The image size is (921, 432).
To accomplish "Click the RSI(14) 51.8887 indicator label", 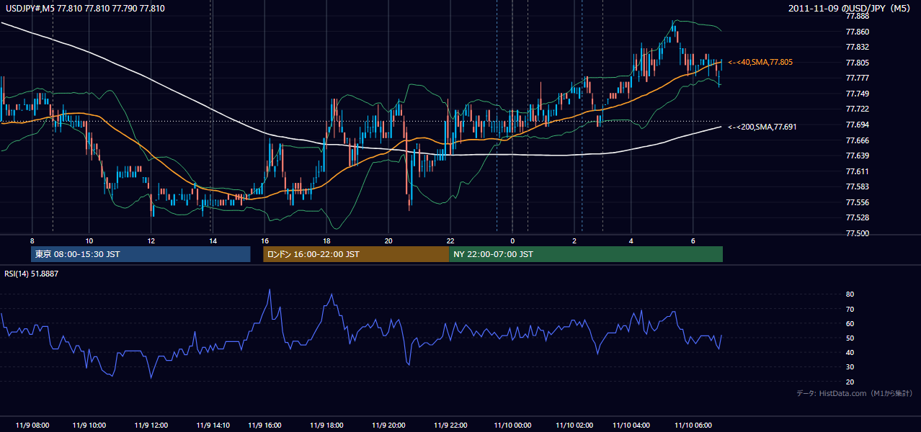I will [32, 274].
